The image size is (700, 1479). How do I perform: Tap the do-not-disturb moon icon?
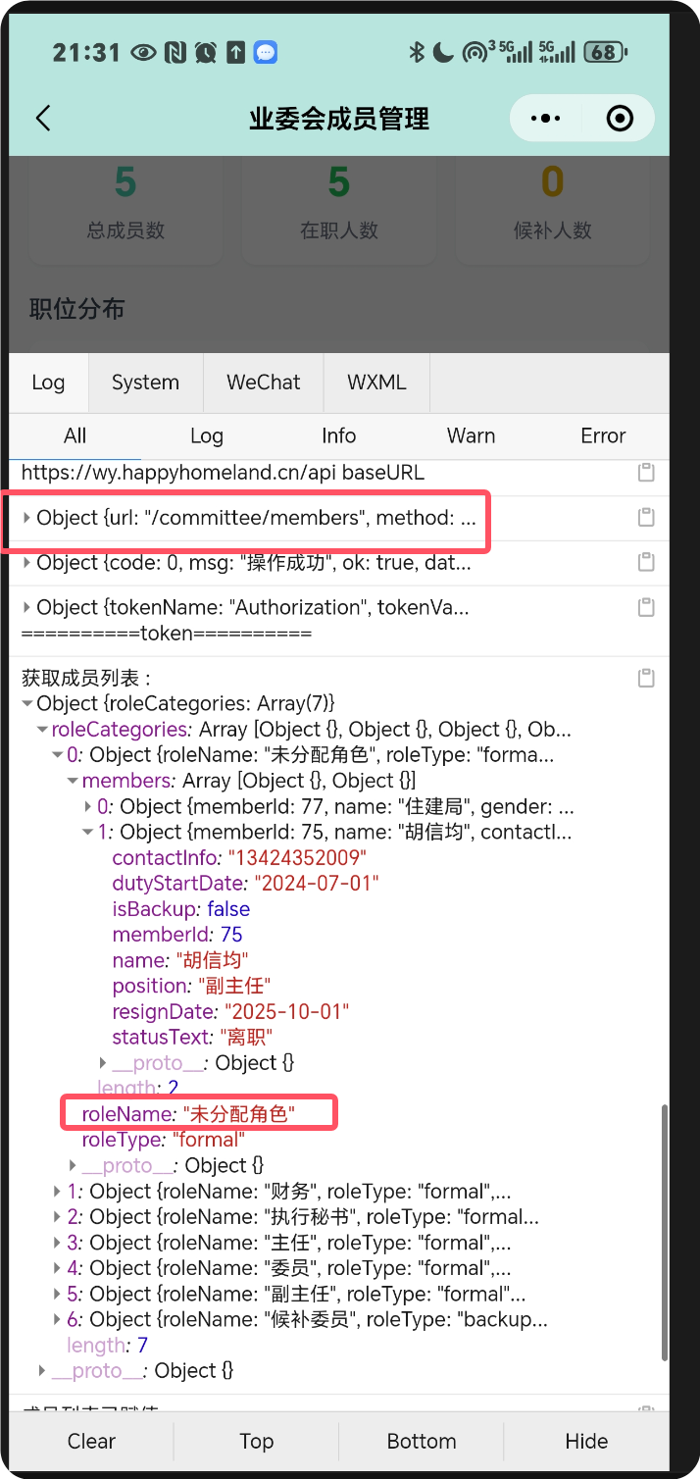pyautogui.click(x=443, y=52)
